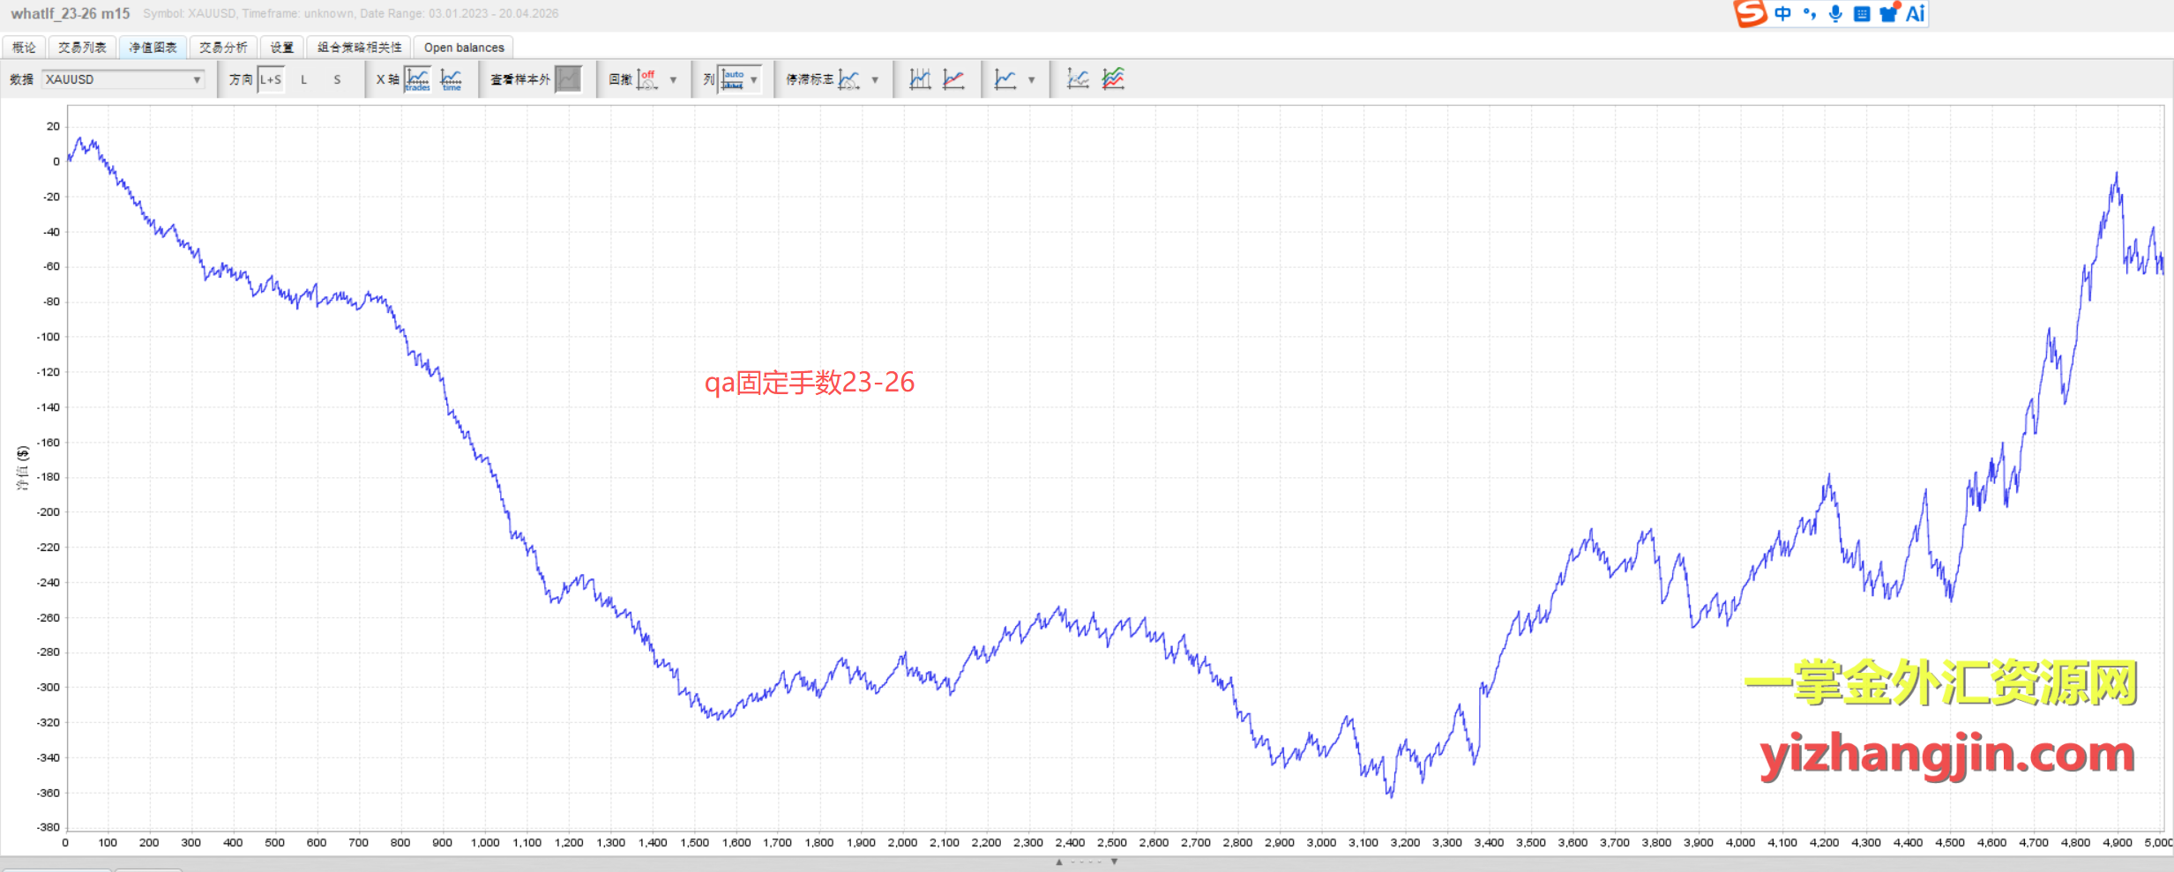Set X axis to trades mode
This screenshot has height=872, width=2174.
pos(417,79)
